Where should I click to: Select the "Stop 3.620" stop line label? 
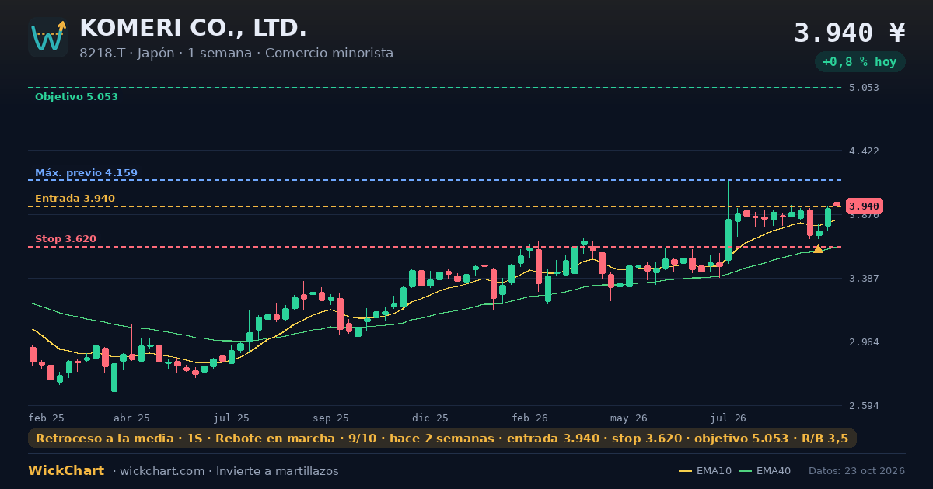tap(66, 239)
